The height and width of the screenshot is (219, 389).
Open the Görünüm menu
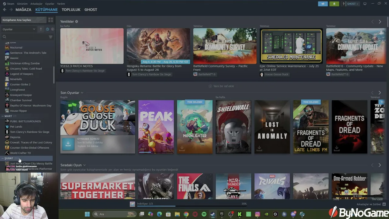coord(22,4)
